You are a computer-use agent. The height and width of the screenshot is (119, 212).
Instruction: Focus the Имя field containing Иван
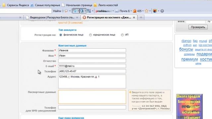(92, 56)
